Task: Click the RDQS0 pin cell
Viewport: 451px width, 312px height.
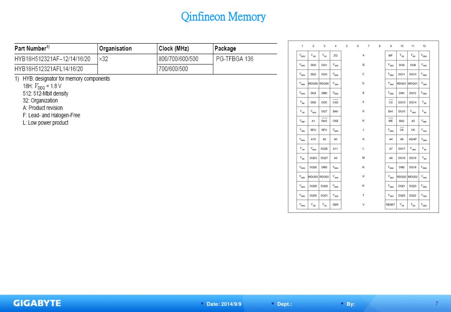Action: pos(324,84)
